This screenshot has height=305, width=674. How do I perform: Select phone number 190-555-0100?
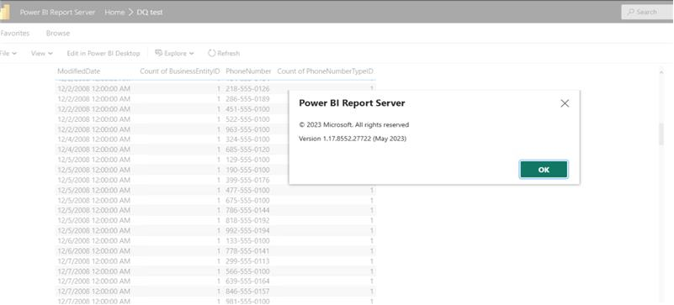click(247, 170)
